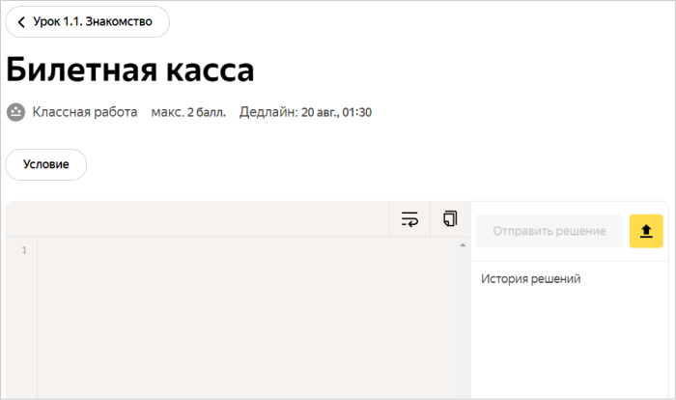This screenshot has width=676, height=400.
Task: Click the макс. 2 балл. score text
Action: click(188, 112)
